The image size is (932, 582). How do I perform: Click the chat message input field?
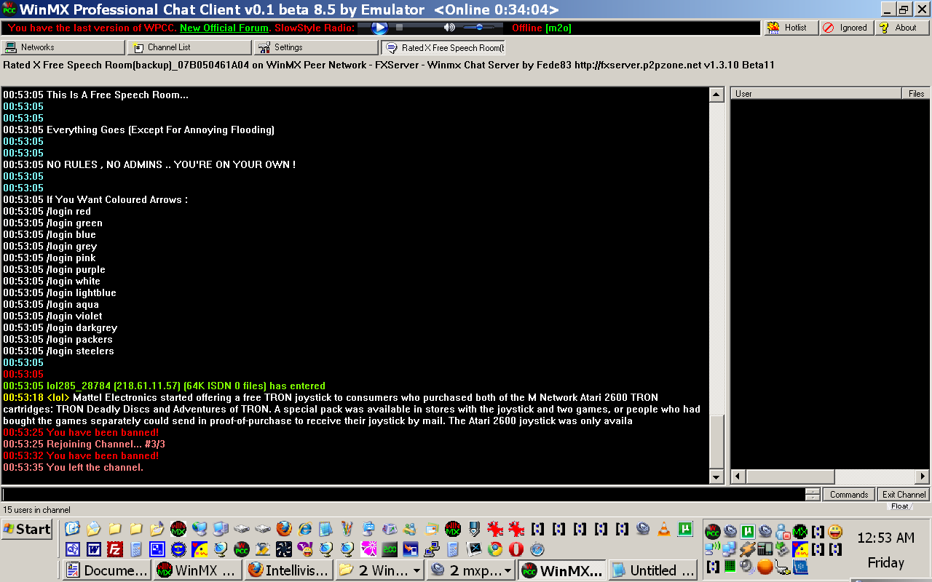(x=403, y=494)
